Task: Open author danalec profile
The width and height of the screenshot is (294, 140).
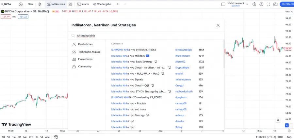Action: pyautogui.click(x=180, y=121)
